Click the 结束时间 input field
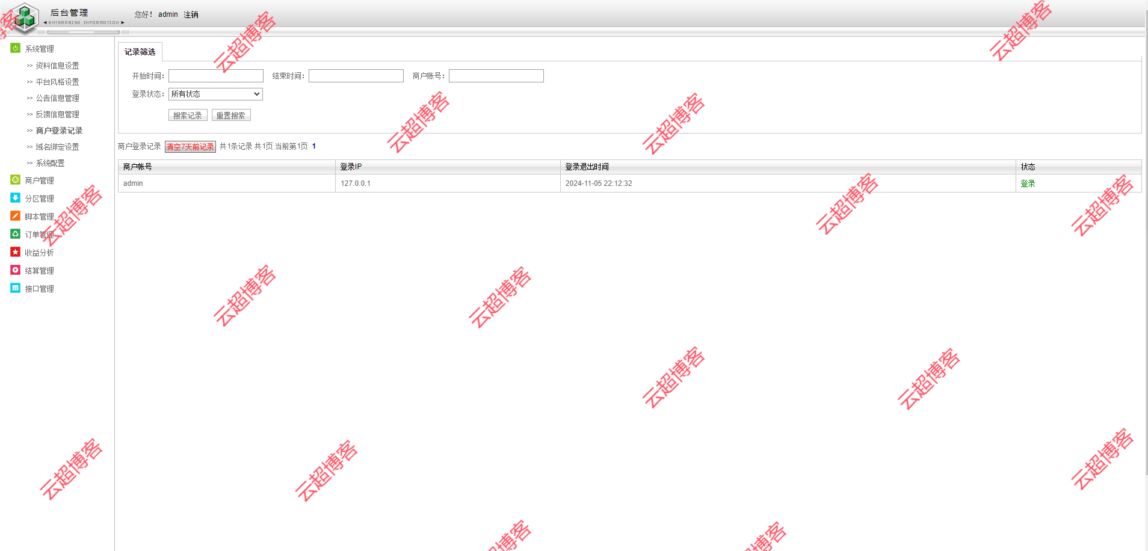Viewport: 1148px width, 551px height. pos(356,76)
